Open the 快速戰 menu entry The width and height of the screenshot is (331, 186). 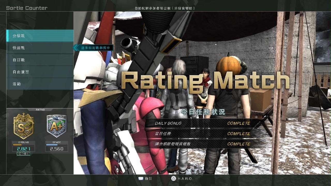point(40,48)
